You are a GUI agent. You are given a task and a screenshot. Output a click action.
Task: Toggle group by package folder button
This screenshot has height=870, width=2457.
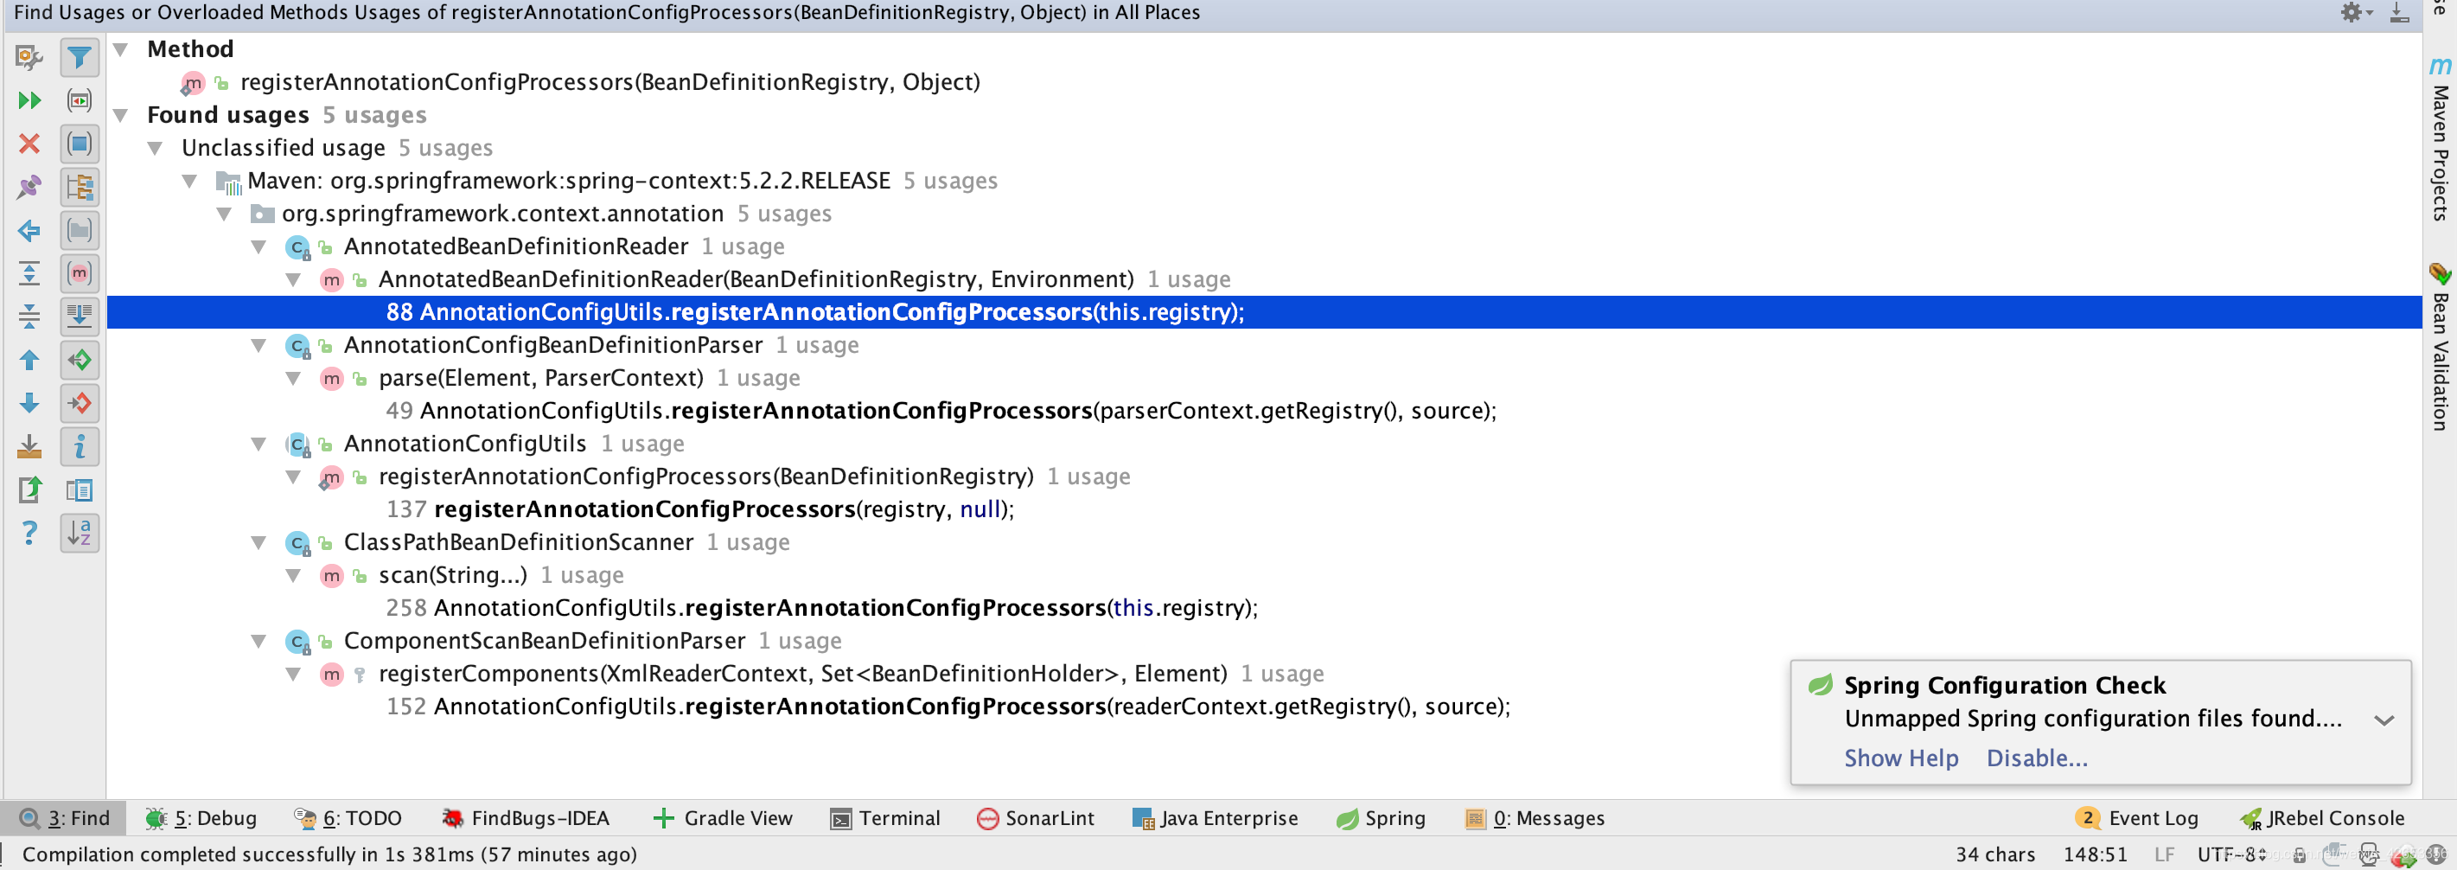coord(80,230)
